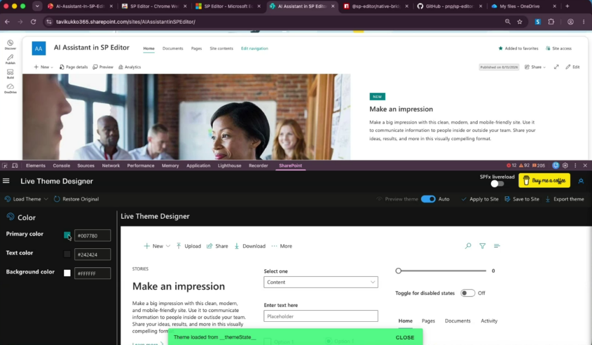
Task: Open the Live Theme Designer hamburger menu
Action: point(6,181)
